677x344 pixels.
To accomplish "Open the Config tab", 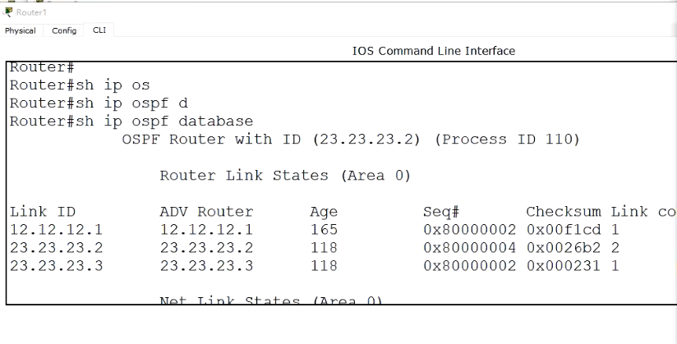I will click(64, 31).
